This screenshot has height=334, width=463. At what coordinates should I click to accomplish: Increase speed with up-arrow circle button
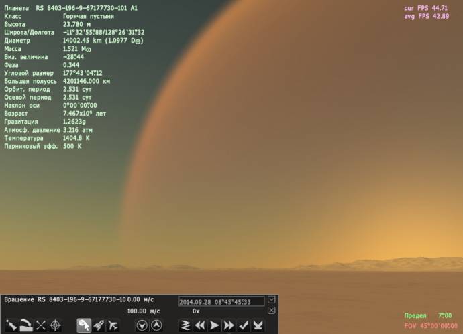click(x=156, y=325)
